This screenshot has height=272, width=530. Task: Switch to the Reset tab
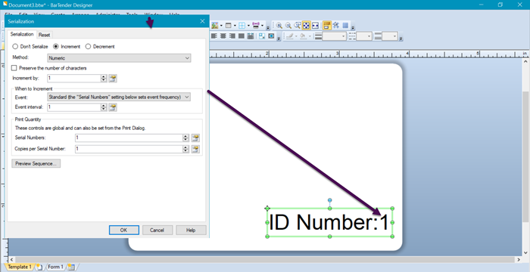44,35
